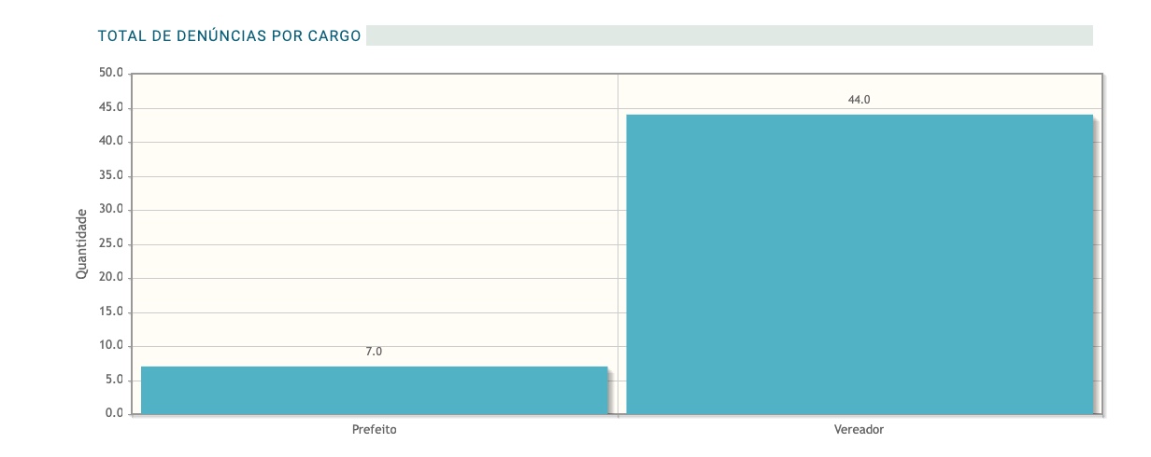Select the 7.0 value label above Prefeito
The width and height of the screenshot is (1151, 457).
[x=374, y=352]
